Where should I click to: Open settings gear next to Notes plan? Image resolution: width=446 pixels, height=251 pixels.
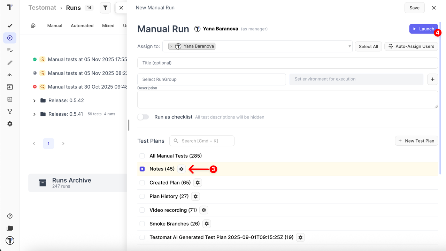(x=181, y=169)
